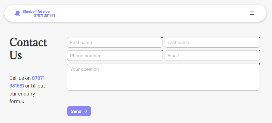Click the 'fill out our enquiry form' text
272x123 pixels.
pos(26,94)
